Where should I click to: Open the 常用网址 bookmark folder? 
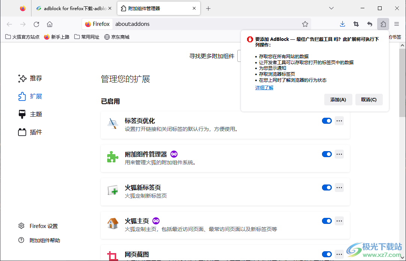pyautogui.click(x=87, y=37)
